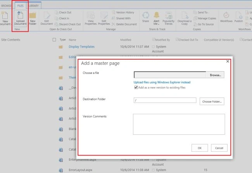Sort by the Modified By column
The width and height of the screenshot is (252, 173).
pos(162,40)
